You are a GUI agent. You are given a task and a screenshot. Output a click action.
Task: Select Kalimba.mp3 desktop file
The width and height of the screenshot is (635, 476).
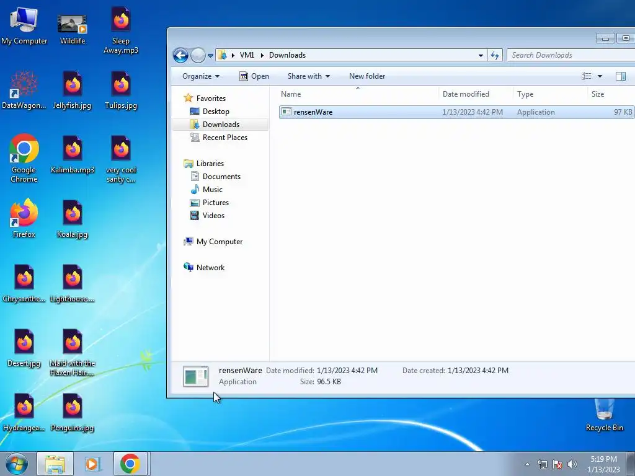(x=72, y=154)
